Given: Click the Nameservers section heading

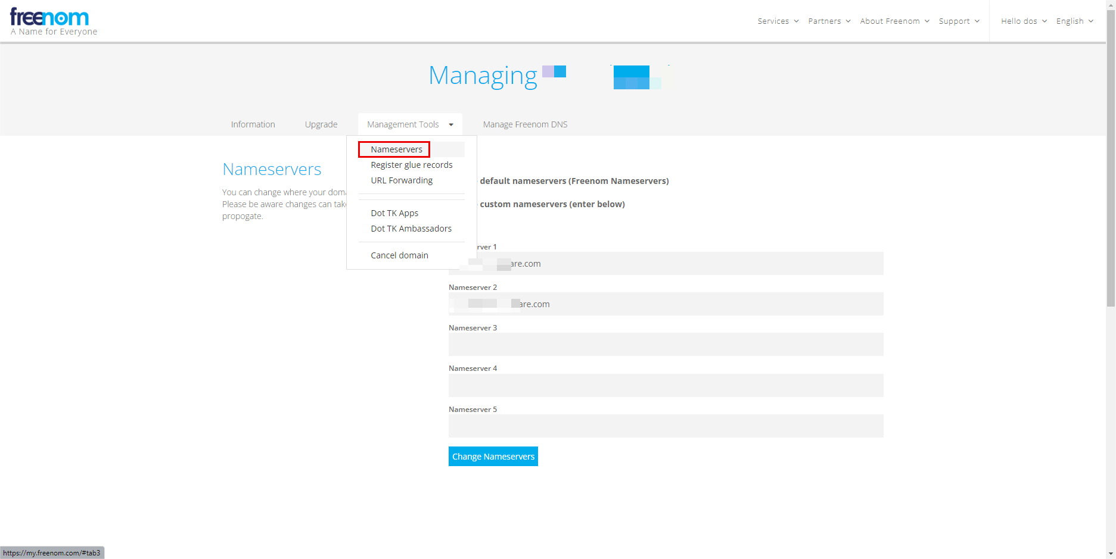Looking at the screenshot, I should [x=272, y=170].
